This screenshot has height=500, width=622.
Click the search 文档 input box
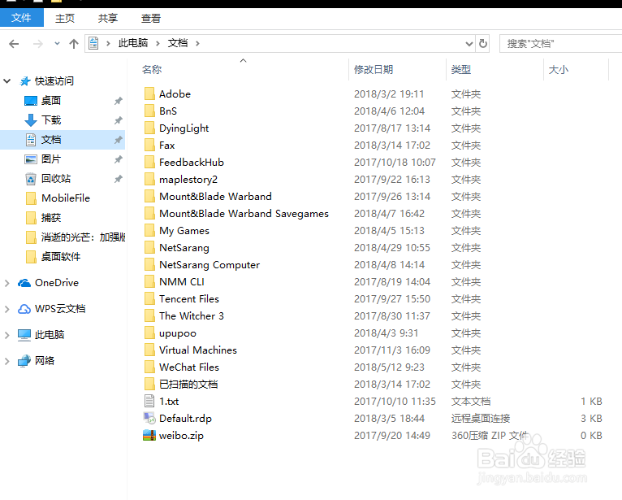point(560,44)
